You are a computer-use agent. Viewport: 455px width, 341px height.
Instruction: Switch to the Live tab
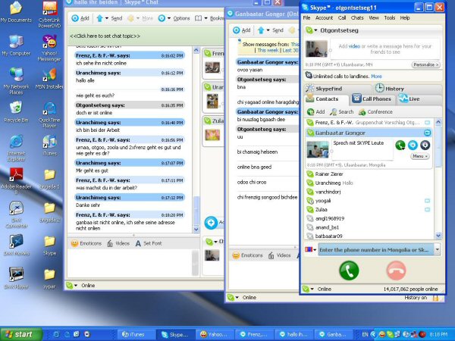coord(419,99)
